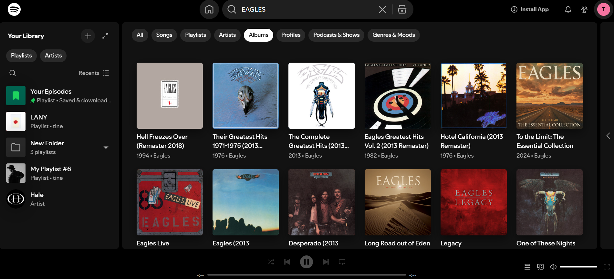Screen dimensions: 614x279
Task: Open Eagles Greatest Hits Vol. 2 cover
Action: [398, 96]
